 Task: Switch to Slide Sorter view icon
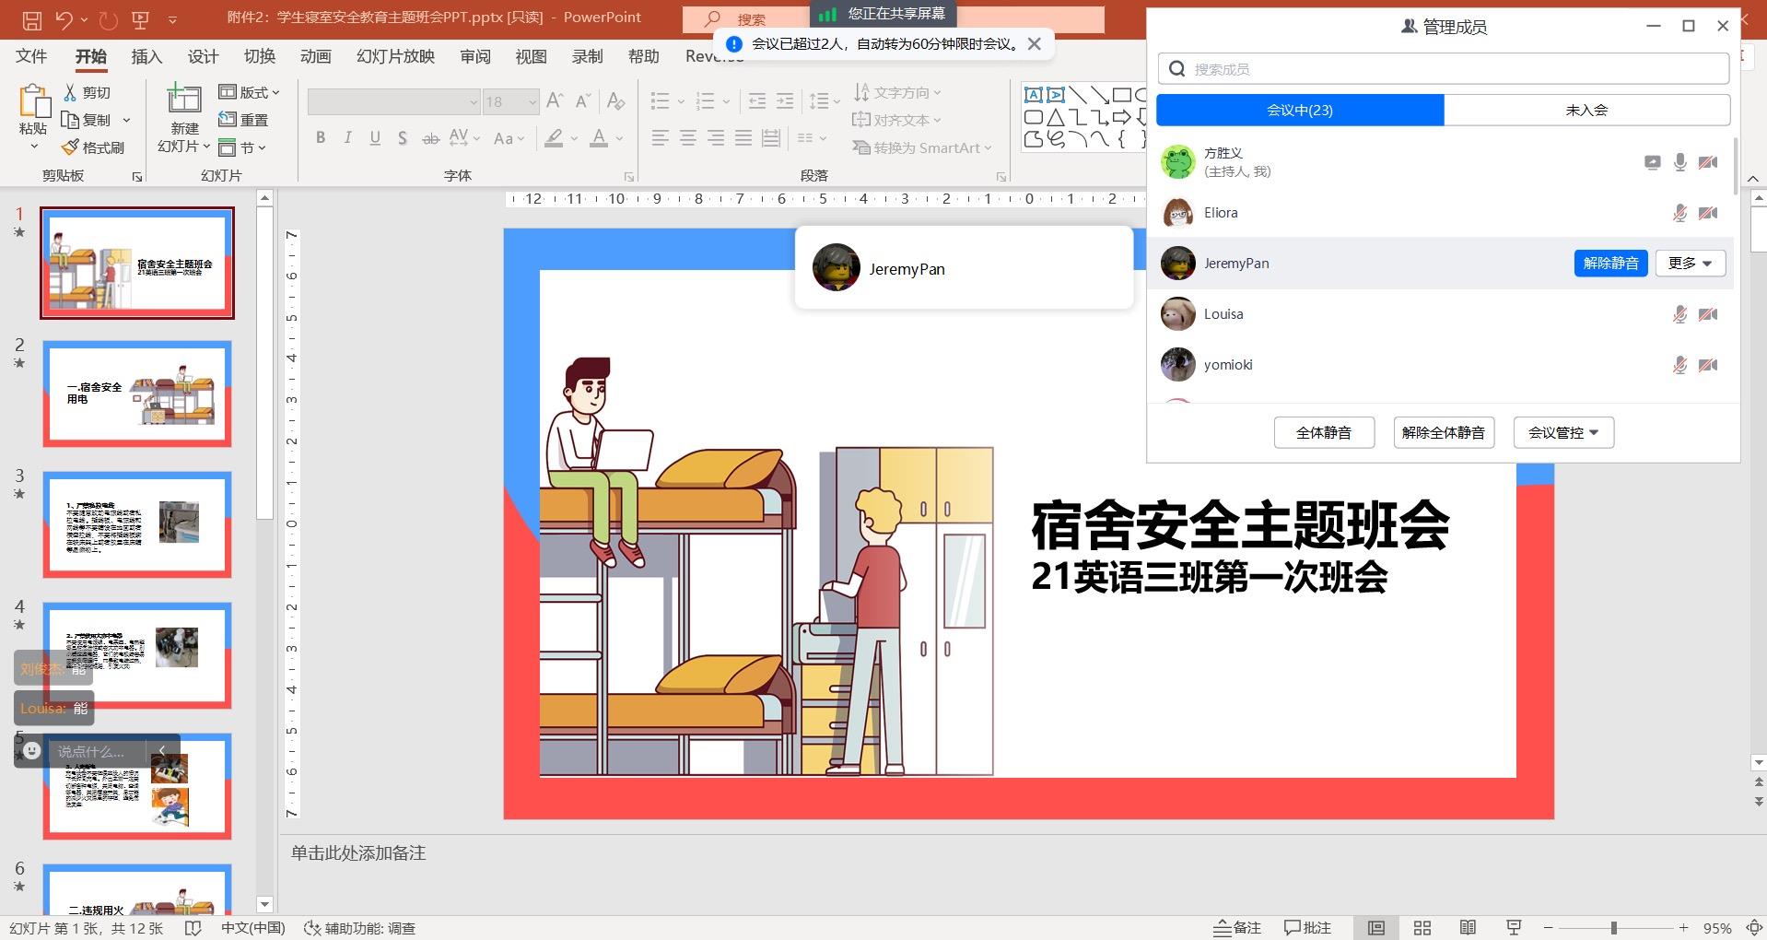coord(1422,927)
